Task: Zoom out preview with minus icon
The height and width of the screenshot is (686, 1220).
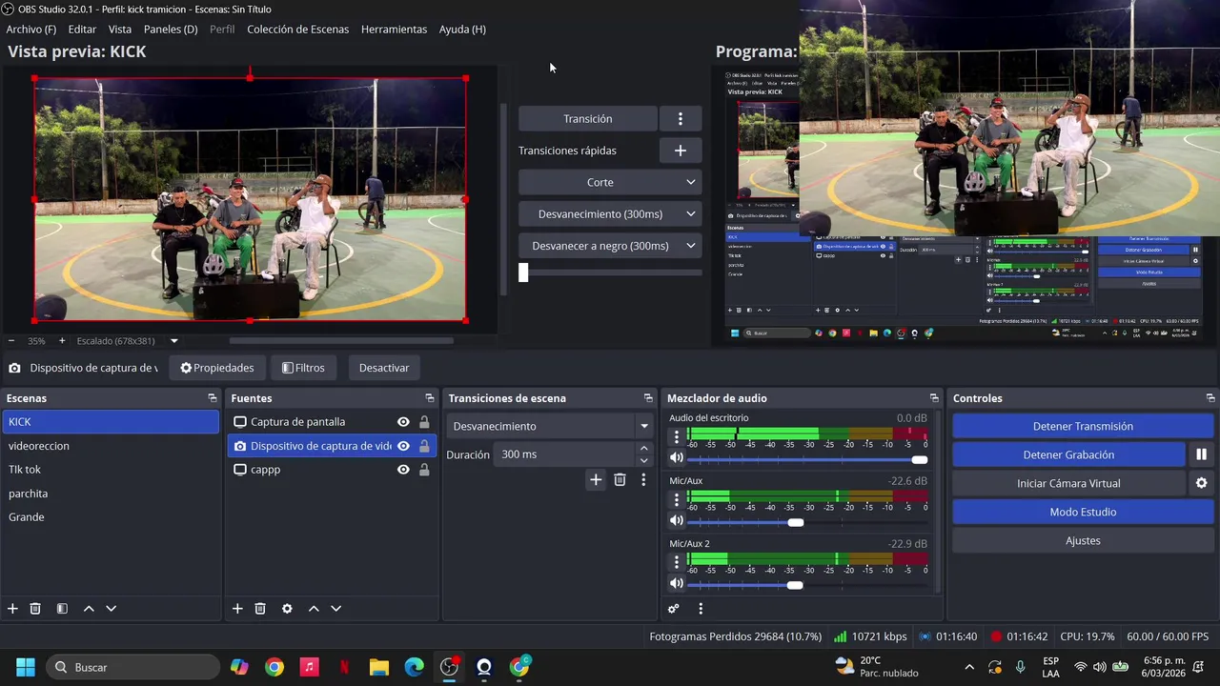Action: coord(11,341)
